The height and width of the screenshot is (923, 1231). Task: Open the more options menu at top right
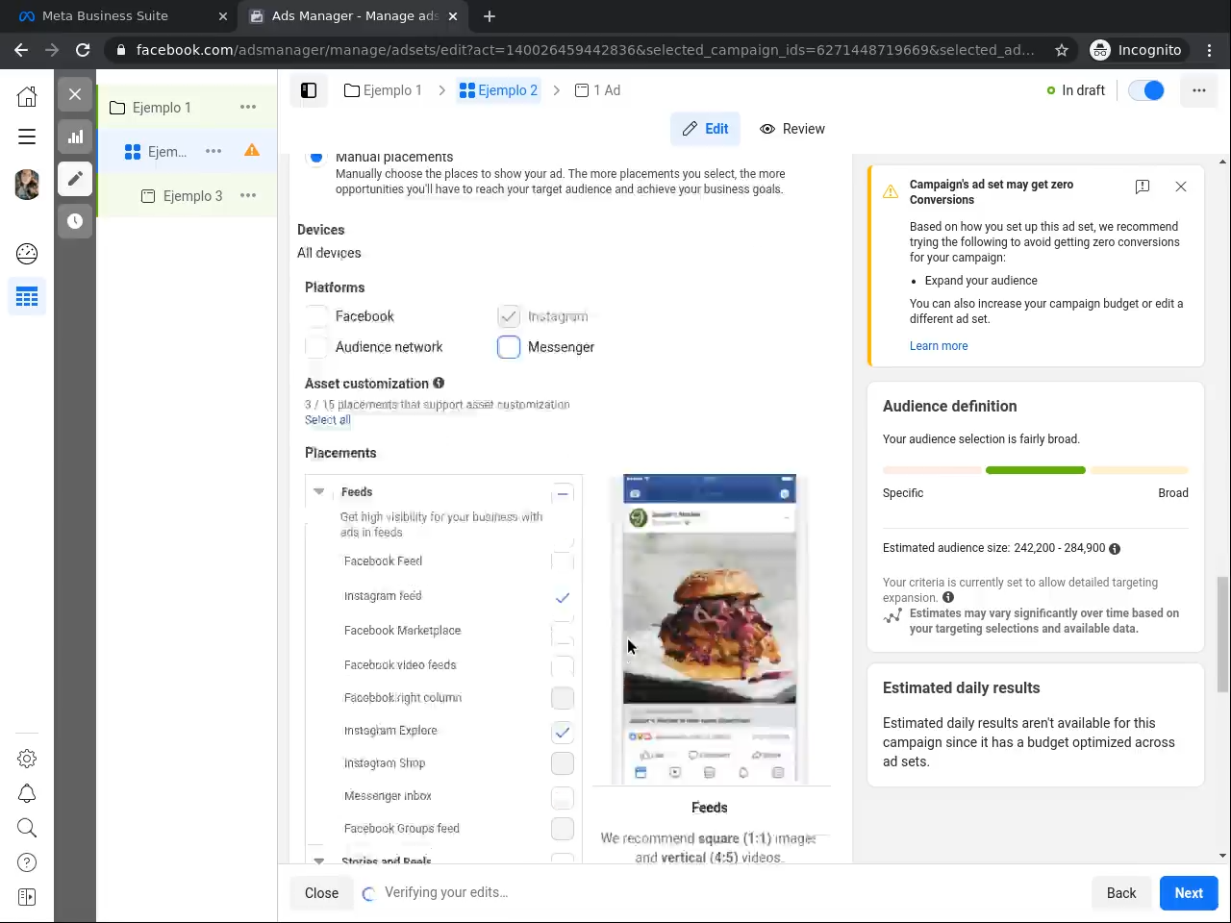click(x=1199, y=90)
